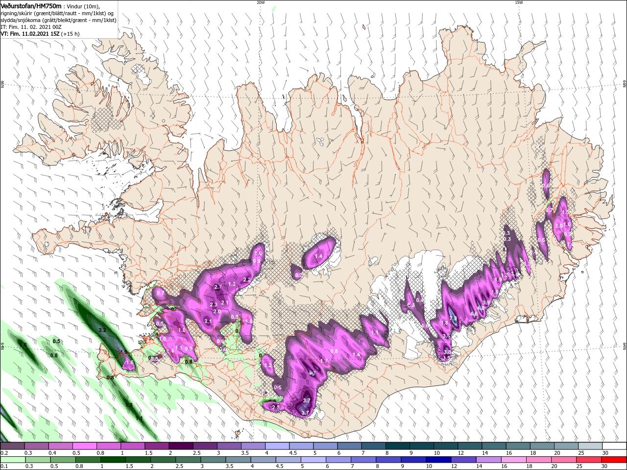
Task: Click the 'VT: Fim. 11.02.2021 15Z (+15 h)' line
Action: pyautogui.click(x=40, y=34)
